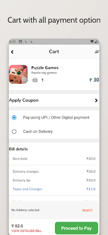108x235 pixels.
Task: Click Proceed to Pay button
Action: [x=77, y=228]
